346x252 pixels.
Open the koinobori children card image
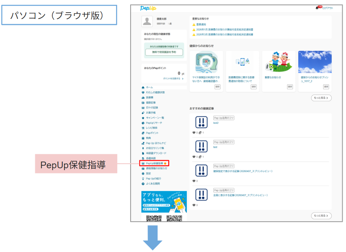tap(279, 62)
